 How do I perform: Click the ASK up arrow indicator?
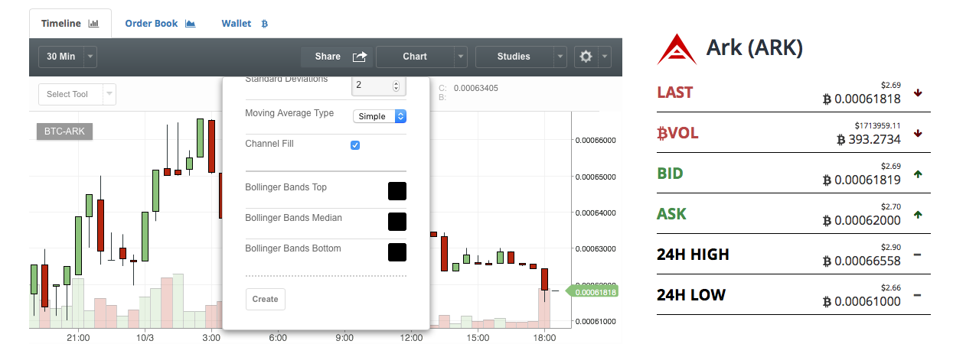918,215
